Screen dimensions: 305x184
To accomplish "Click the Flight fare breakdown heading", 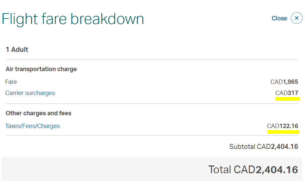I will click(73, 19).
